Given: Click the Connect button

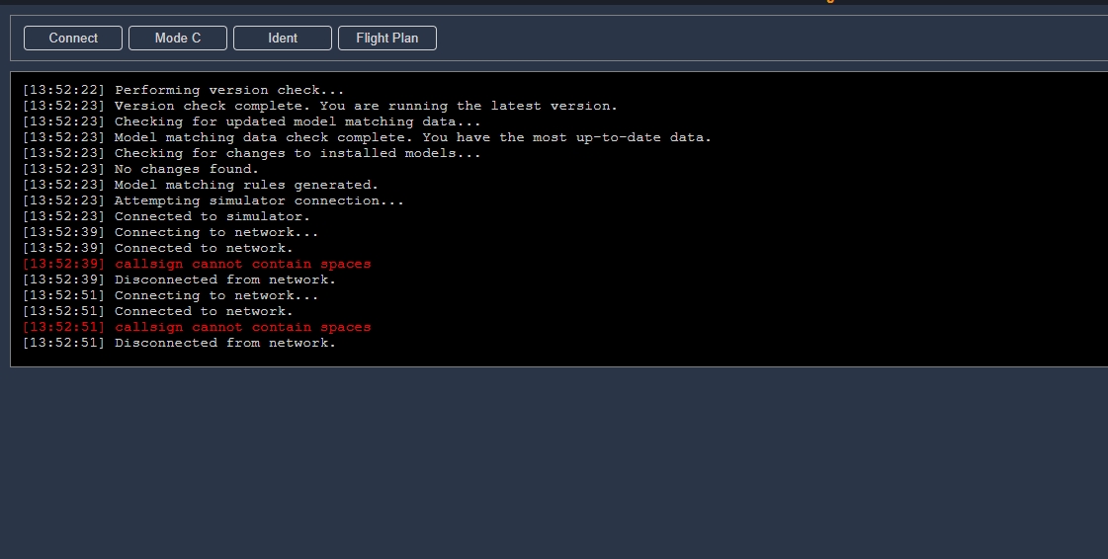Looking at the screenshot, I should point(73,39).
